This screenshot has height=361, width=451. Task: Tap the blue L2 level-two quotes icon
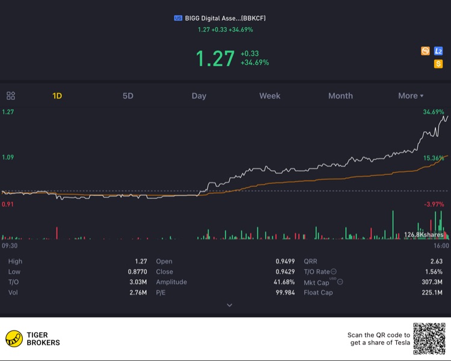point(438,51)
